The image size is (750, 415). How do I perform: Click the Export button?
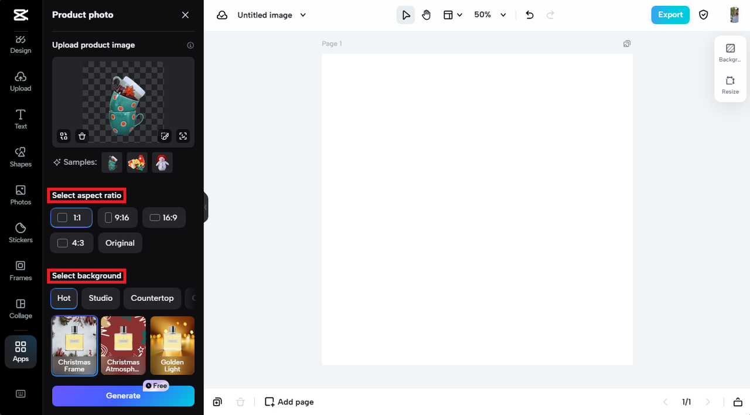click(x=670, y=15)
